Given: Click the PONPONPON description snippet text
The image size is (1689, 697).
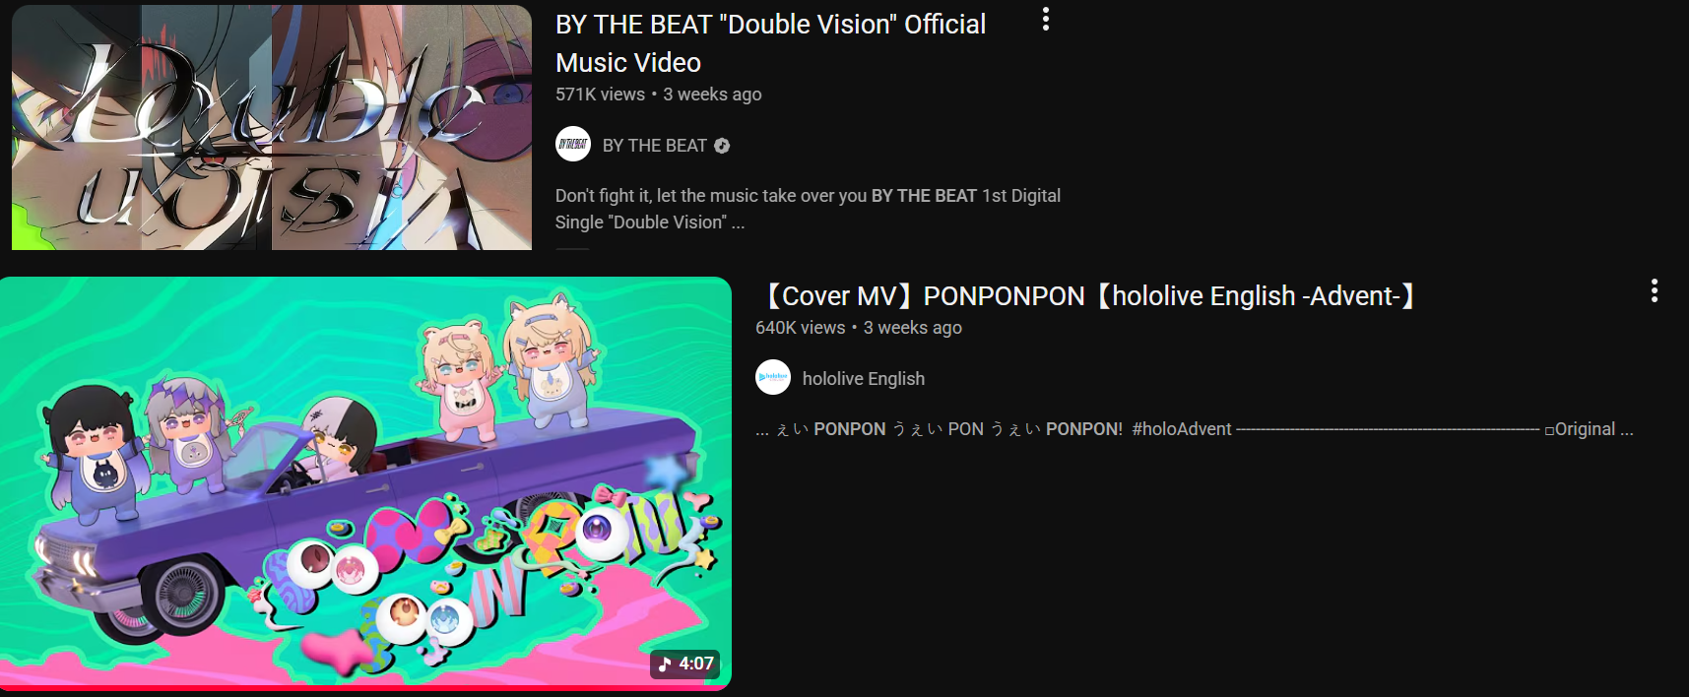Looking at the screenshot, I should 1195,429.
